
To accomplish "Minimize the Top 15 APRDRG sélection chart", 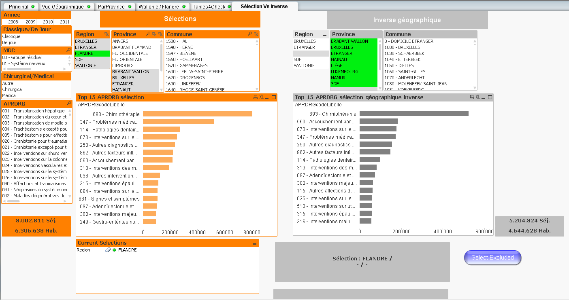I will click(267, 97).
